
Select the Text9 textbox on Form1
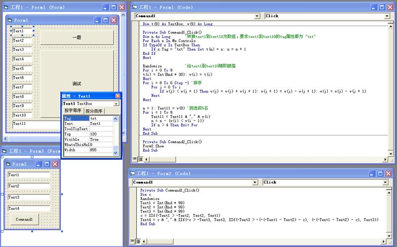coord(22,106)
